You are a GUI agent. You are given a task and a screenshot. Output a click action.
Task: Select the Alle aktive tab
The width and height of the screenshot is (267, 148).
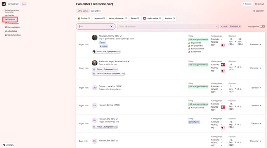click(x=96, y=11)
